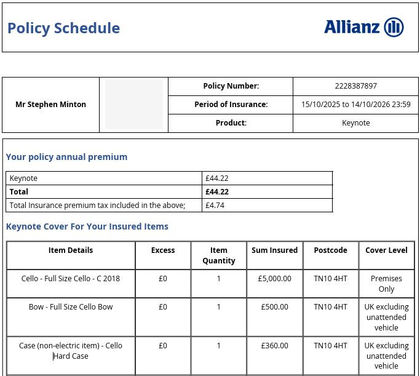Click the Keynote product value
Viewport: 420px width, 376px height.
coord(355,122)
